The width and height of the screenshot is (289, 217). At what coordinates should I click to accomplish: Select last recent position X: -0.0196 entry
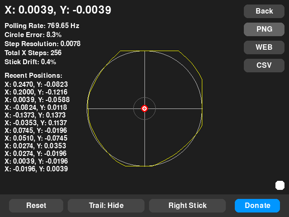(x=36, y=169)
